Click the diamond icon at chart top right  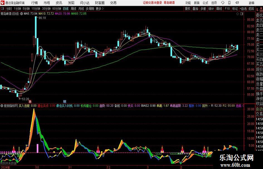[237, 14]
